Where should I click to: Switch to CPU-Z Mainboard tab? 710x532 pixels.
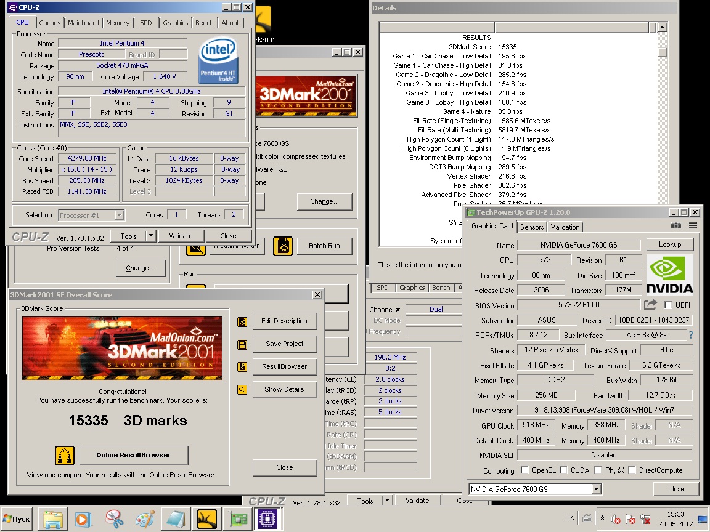(x=83, y=23)
